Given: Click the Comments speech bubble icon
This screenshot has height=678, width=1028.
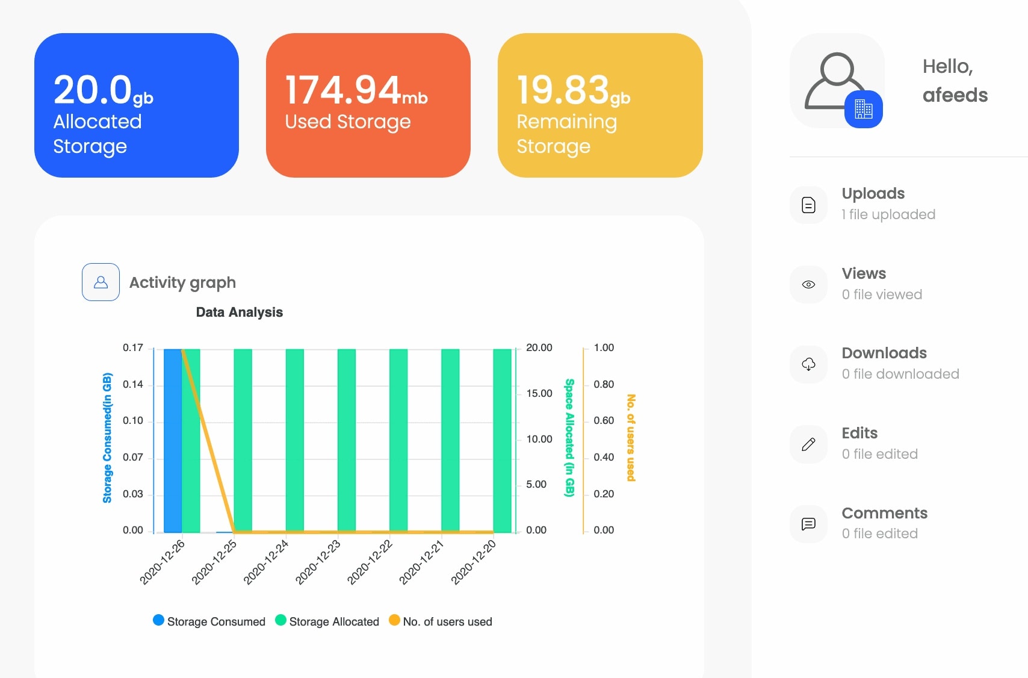Looking at the screenshot, I should coord(808,524).
